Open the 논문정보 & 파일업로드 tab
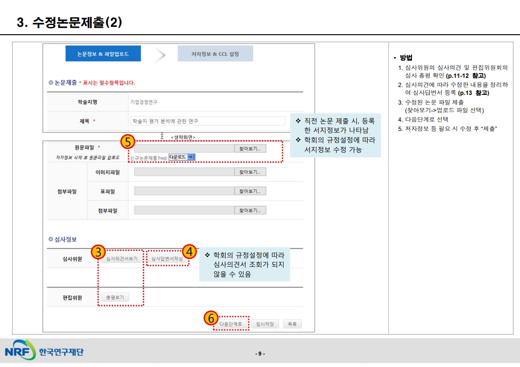This screenshot has width=520, height=367. (103, 54)
